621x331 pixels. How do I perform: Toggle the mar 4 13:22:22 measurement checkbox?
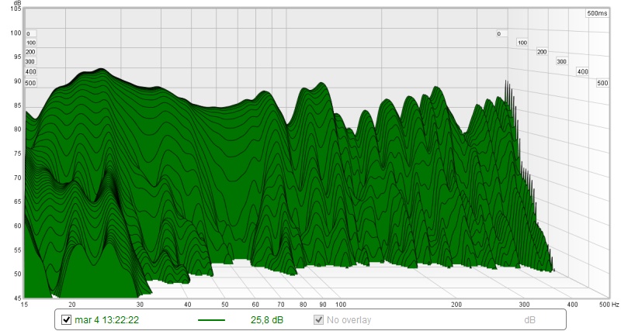(67, 319)
